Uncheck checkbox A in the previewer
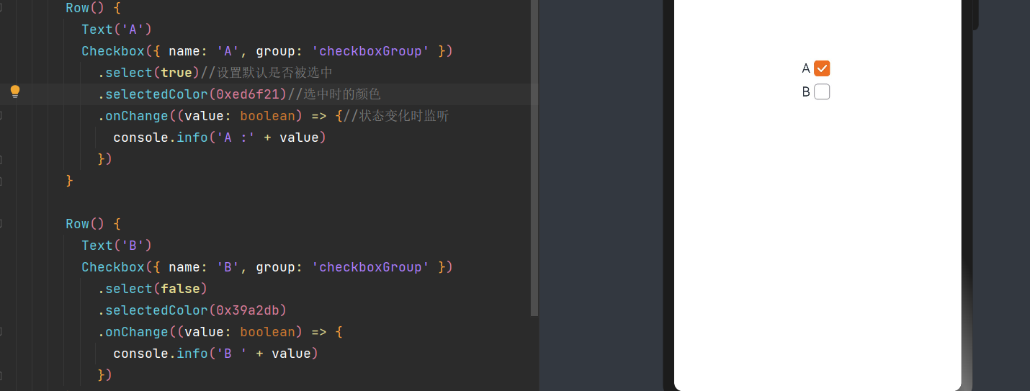Viewport: 1030px width, 391px height. 822,68
